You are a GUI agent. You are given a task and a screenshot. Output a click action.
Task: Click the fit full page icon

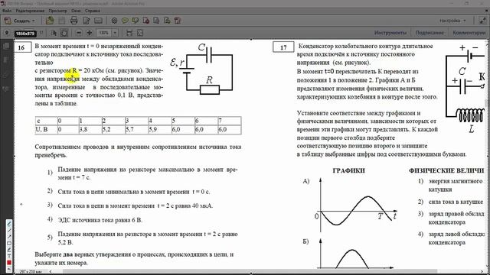pyautogui.click(x=140, y=33)
